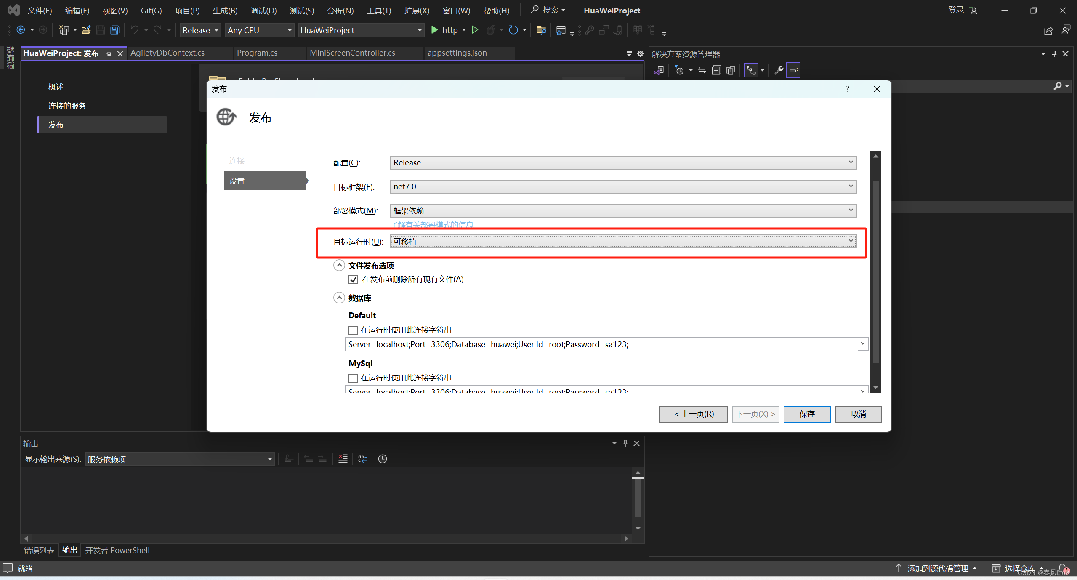Viewport: 1077px width, 580px height.
Task: Click the debug run HTTP icon
Action: click(436, 30)
